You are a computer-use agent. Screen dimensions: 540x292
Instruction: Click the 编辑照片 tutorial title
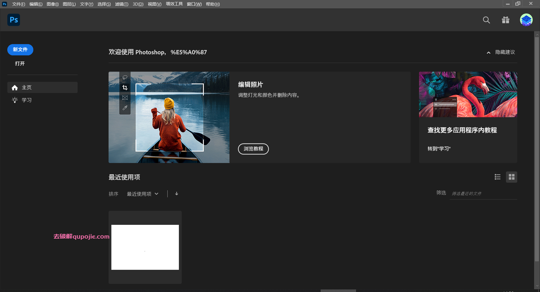pyautogui.click(x=251, y=85)
